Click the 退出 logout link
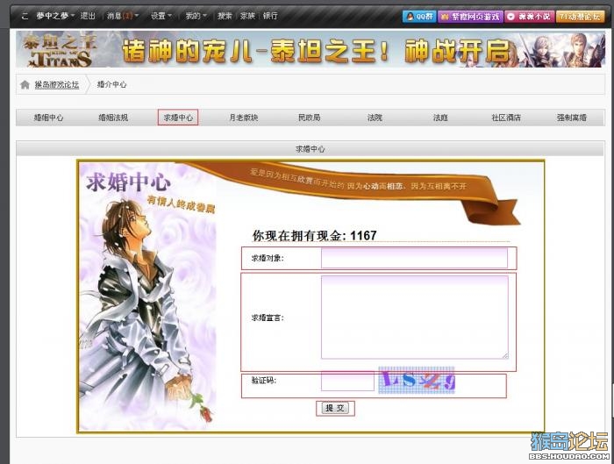This screenshot has height=464, width=614. tap(88, 16)
